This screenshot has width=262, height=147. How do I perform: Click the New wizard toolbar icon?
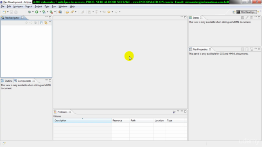[x=4, y=12]
